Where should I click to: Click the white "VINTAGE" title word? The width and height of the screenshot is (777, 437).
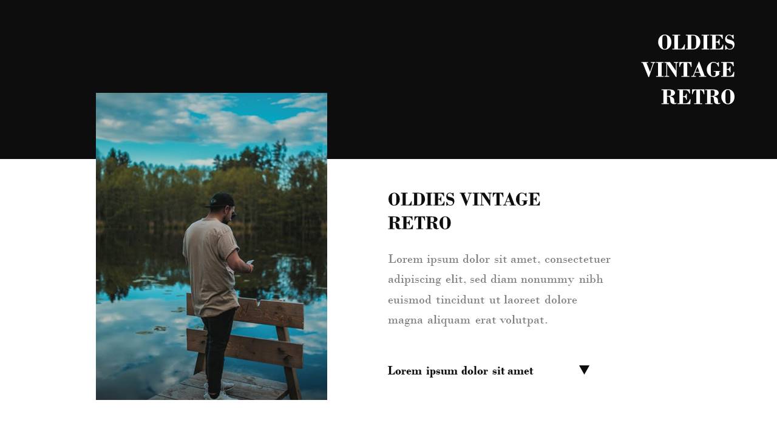coord(688,70)
